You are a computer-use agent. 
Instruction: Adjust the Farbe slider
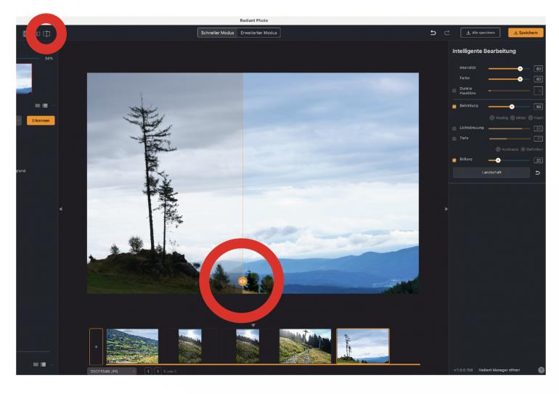pos(509,79)
